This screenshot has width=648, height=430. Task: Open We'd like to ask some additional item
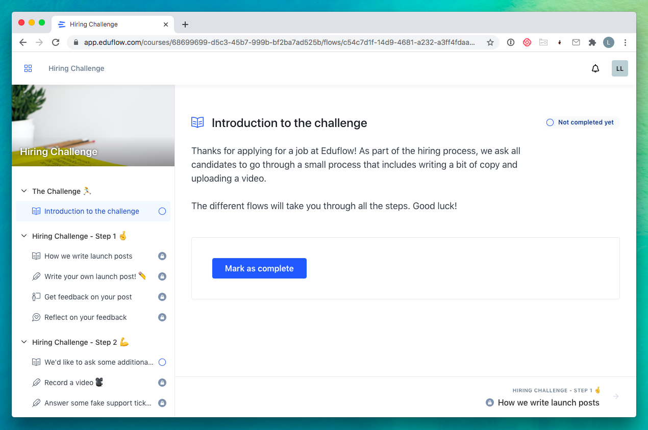coord(93,362)
